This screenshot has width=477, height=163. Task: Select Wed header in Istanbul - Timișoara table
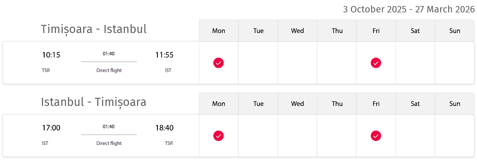(x=298, y=104)
